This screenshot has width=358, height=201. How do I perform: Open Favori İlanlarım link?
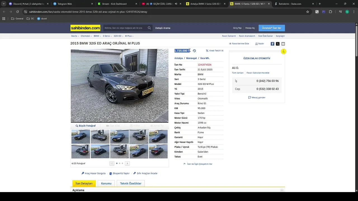tap(229, 36)
